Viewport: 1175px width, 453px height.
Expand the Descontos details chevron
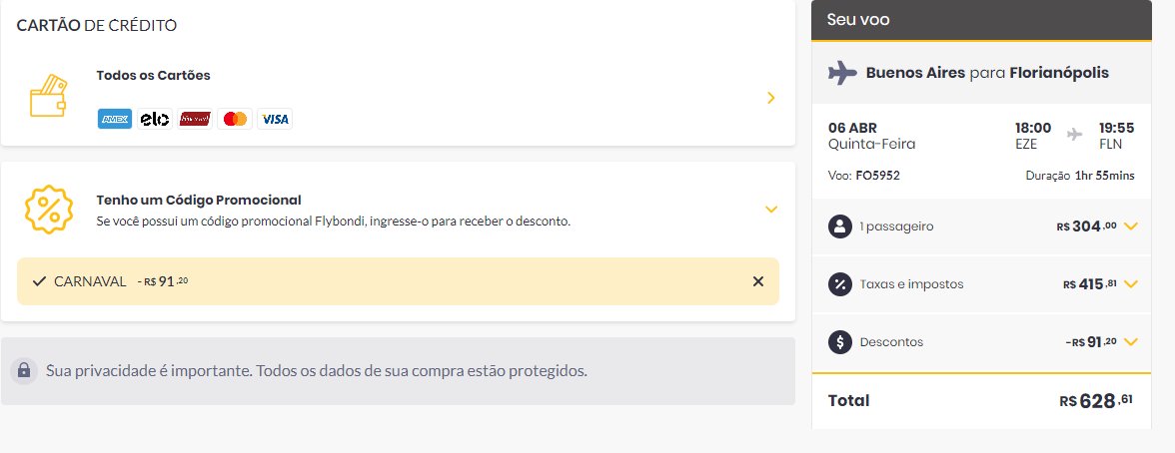tap(1131, 342)
